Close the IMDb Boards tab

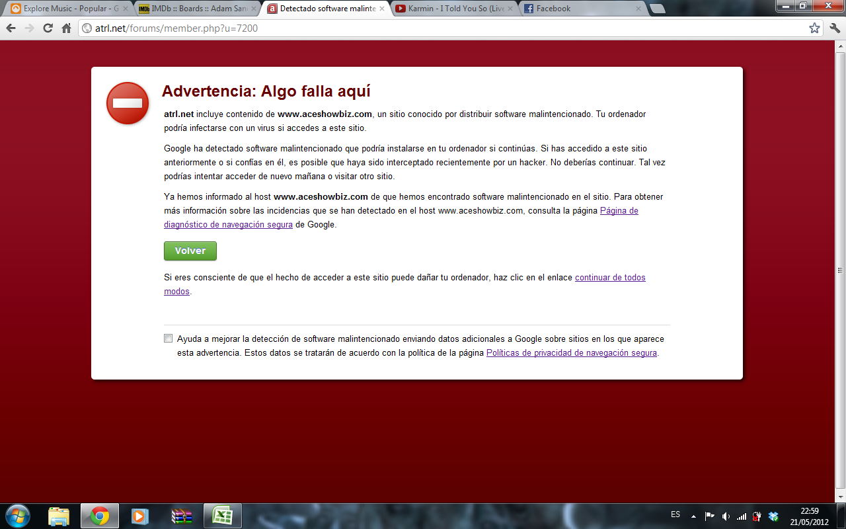tap(253, 9)
